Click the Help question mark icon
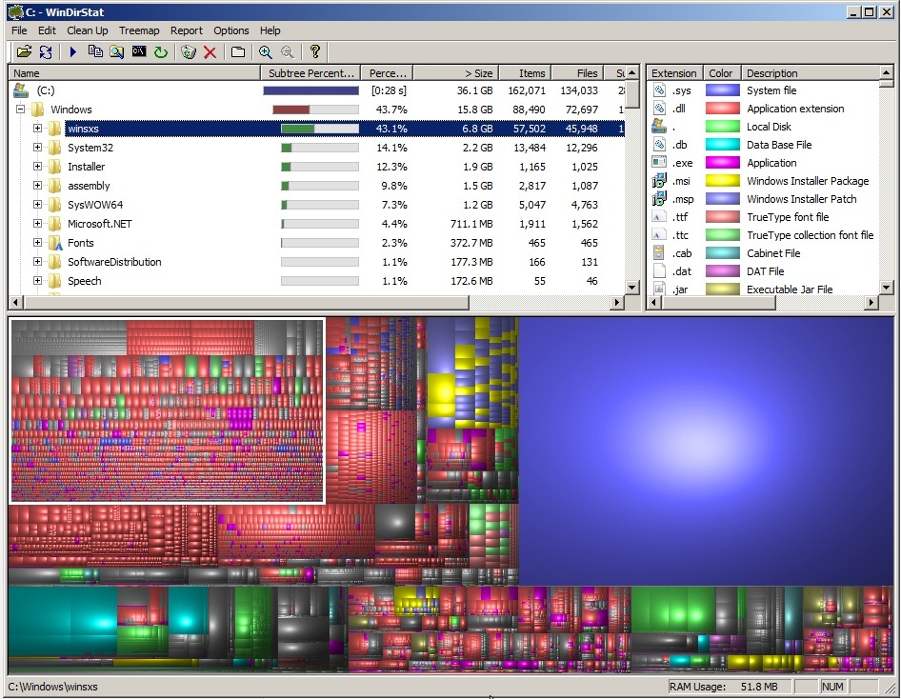 [x=314, y=52]
